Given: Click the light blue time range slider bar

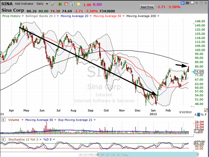Looking at the screenshot, I should pyautogui.click(x=148, y=155).
